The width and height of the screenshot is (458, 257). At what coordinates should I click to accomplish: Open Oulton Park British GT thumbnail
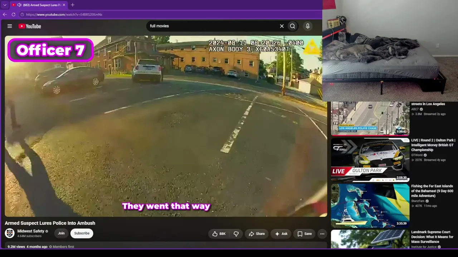coord(370,160)
